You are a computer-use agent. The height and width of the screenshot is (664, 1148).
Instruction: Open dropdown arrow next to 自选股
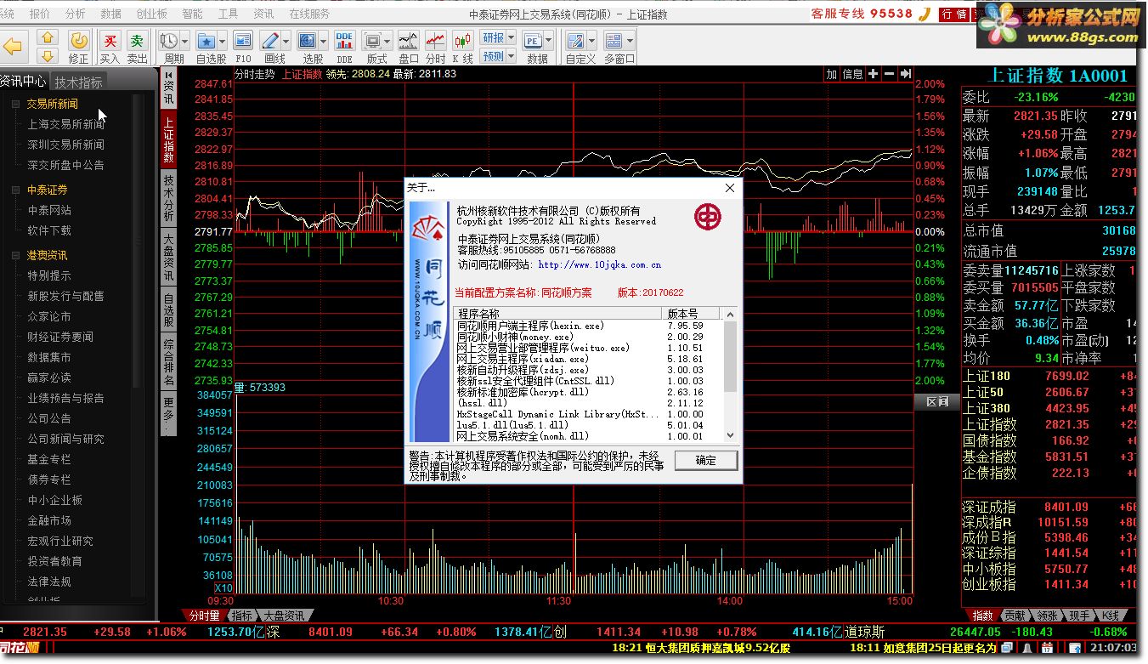[x=222, y=41]
